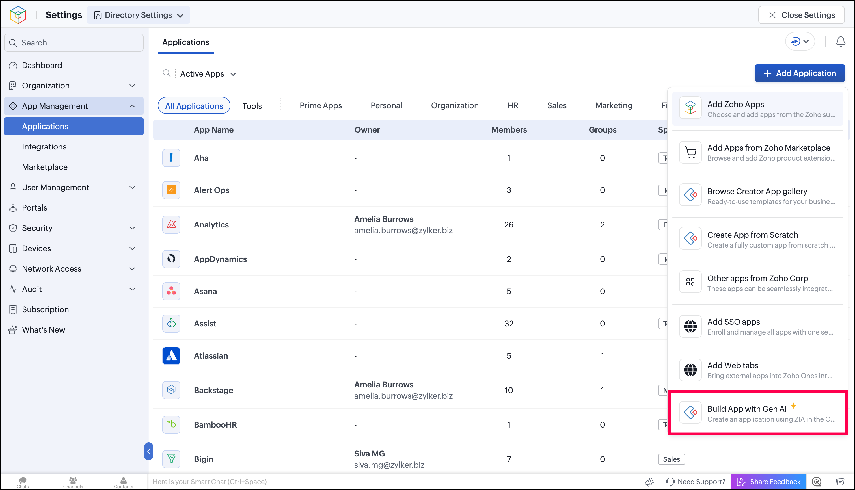Click the Bigin app icon
The width and height of the screenshot is (855, 490).
pos(171,459)
